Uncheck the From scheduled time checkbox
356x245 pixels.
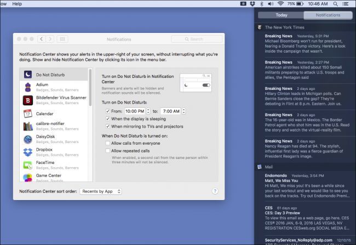pos(108,111)
